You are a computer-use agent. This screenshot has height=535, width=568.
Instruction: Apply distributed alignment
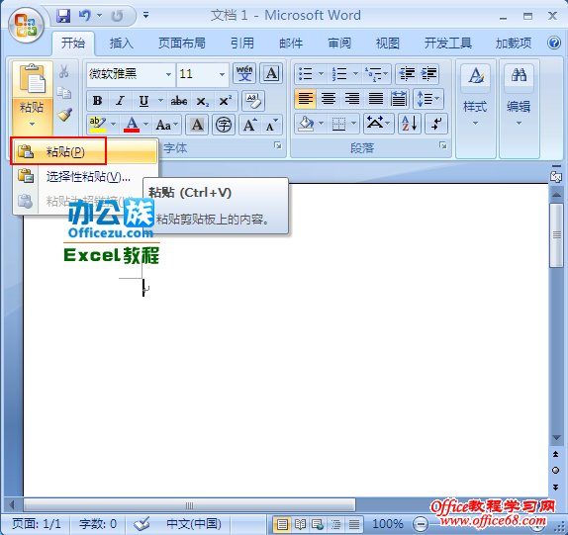(399, 99)
